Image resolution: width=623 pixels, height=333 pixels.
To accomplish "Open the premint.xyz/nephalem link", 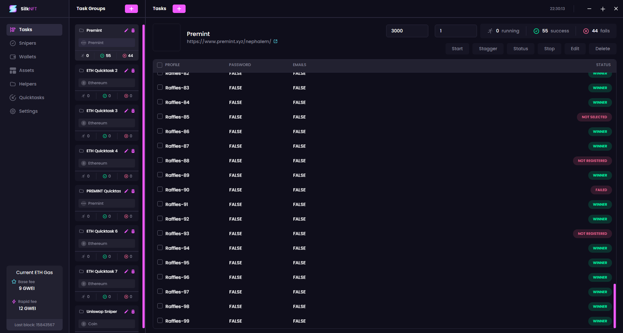I will (229, 41).
